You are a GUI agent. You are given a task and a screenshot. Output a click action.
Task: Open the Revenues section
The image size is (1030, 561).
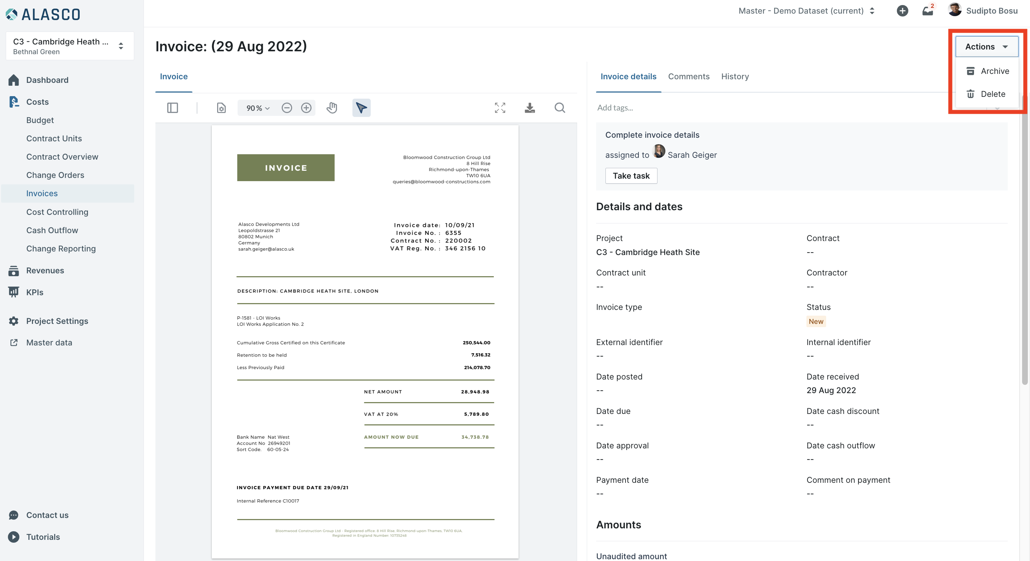click(45, 270)
